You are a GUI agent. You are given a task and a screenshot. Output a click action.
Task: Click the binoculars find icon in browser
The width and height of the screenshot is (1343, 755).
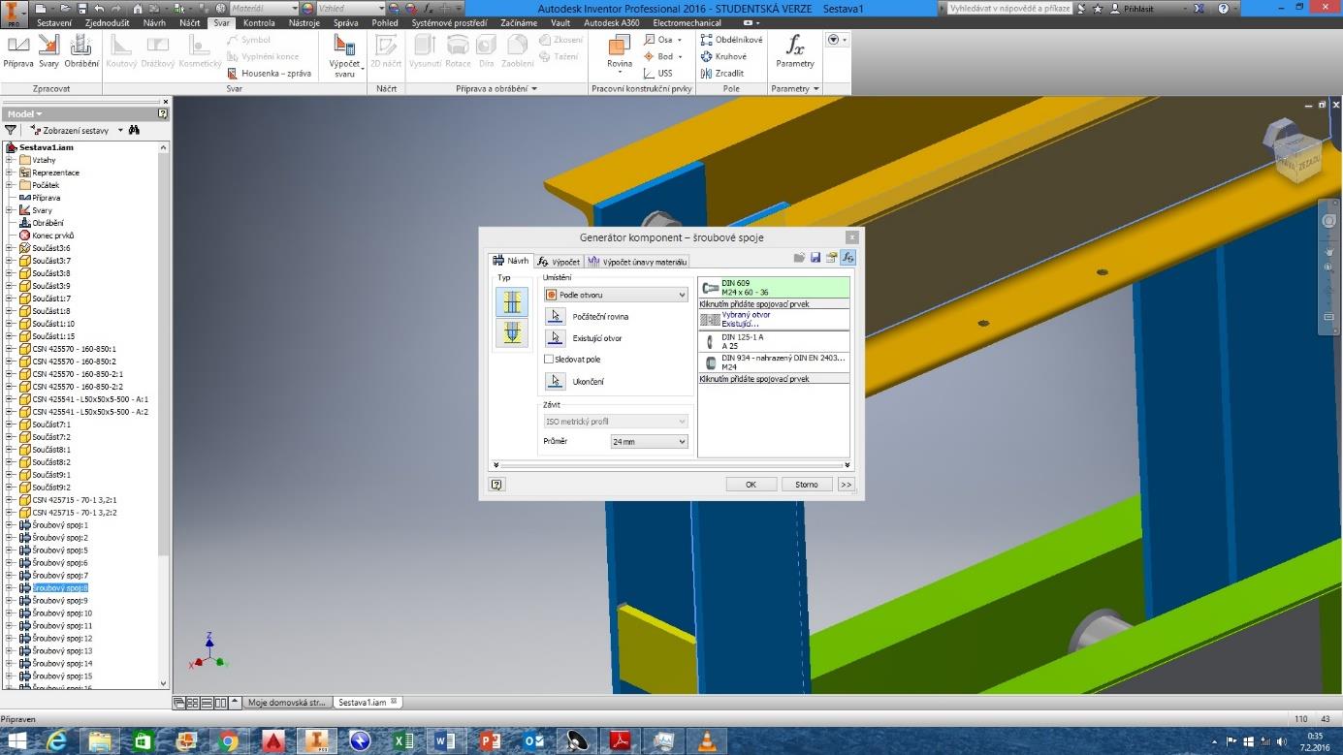(x=135, y=130)
